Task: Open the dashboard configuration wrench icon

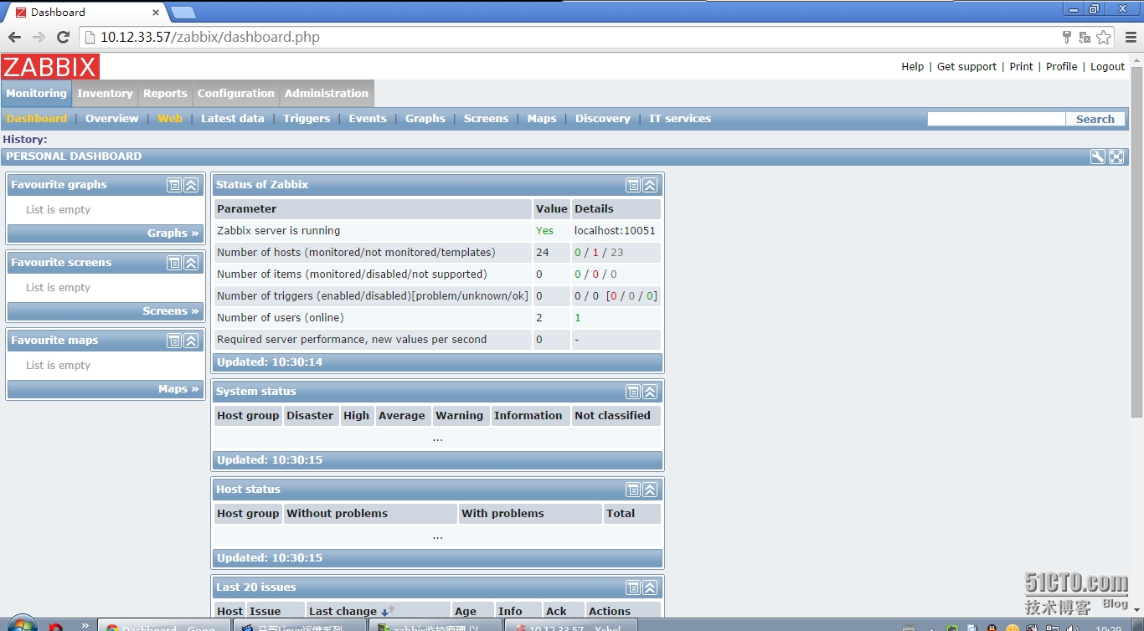Action: 1097,156
